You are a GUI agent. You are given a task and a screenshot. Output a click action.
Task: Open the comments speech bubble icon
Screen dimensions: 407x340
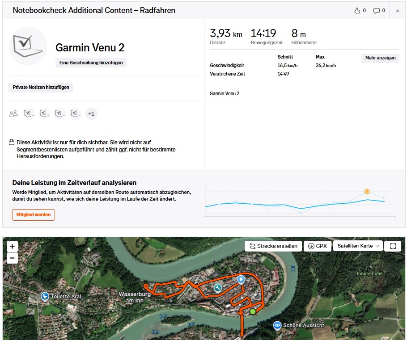point(376,10)
